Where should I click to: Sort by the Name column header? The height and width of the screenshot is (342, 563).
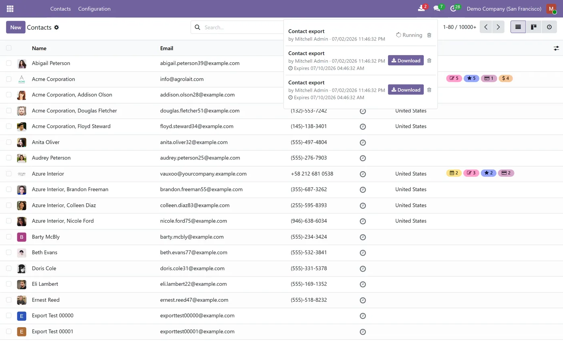pos(39,48)
